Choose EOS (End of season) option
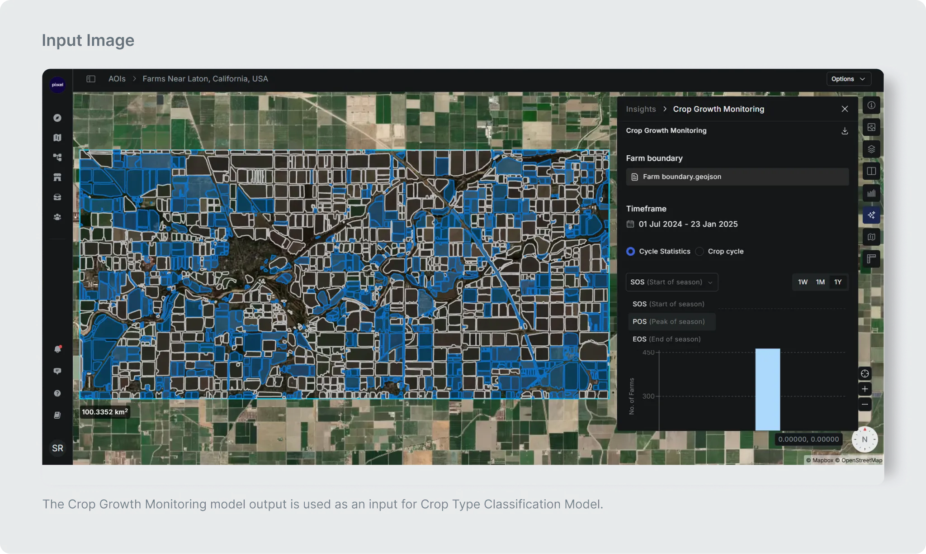This screenshot has height=554, width=926. tap(666, 339)
